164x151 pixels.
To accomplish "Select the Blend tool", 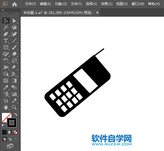I will pos(14,87).
